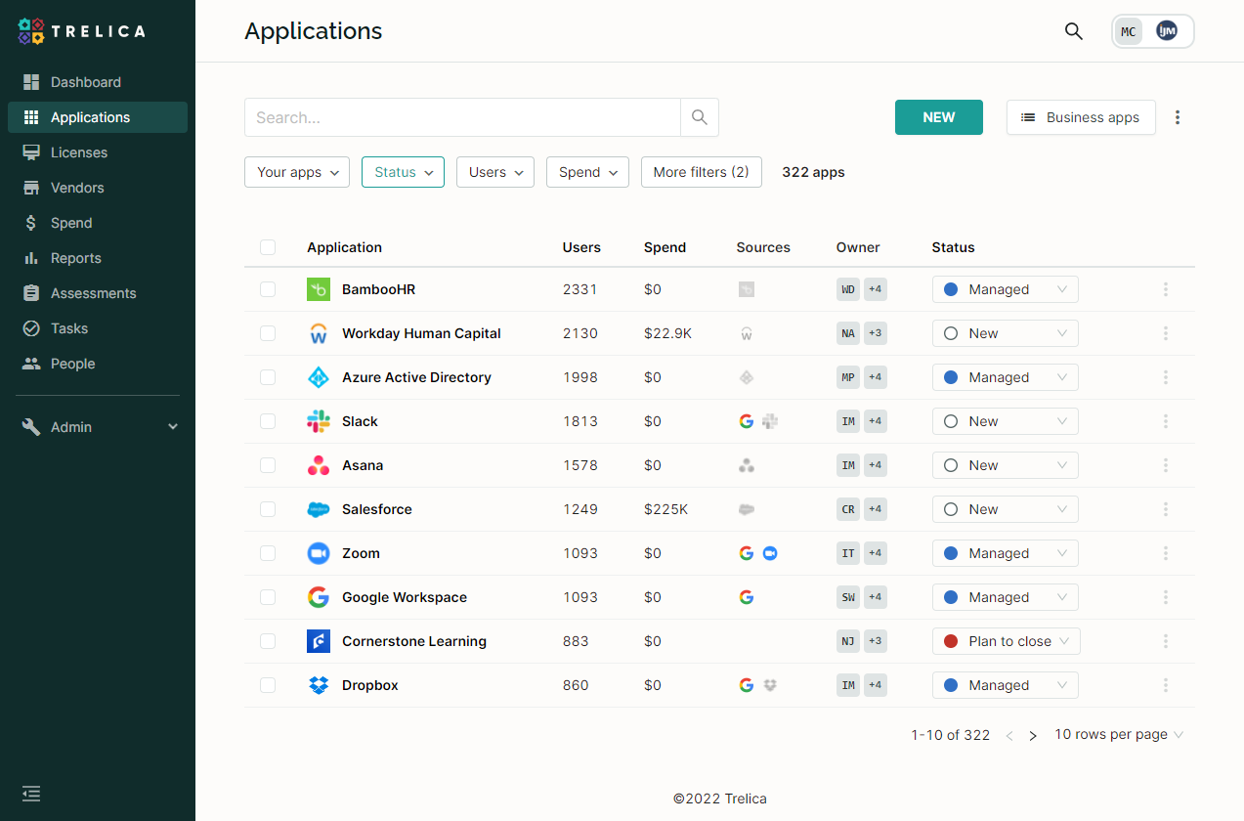The width and height of the screenshot is (1244, 821).
Task: Click the Workday Human Capital logo
Action: (x=319, y=333)
